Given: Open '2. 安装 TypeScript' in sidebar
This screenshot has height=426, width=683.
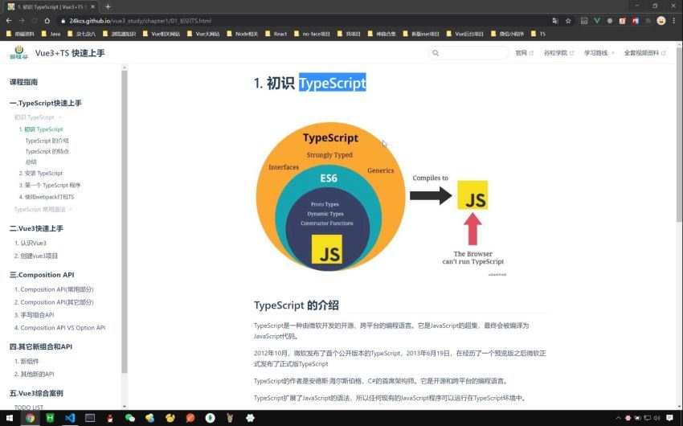Looking at the screenshot, I should click(40, 173).
